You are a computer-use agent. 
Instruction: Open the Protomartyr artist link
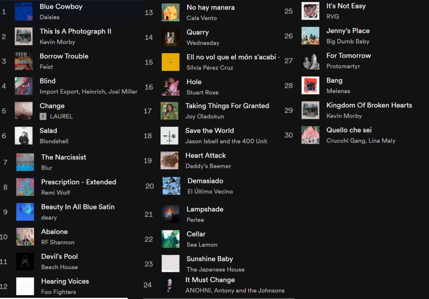343,66
